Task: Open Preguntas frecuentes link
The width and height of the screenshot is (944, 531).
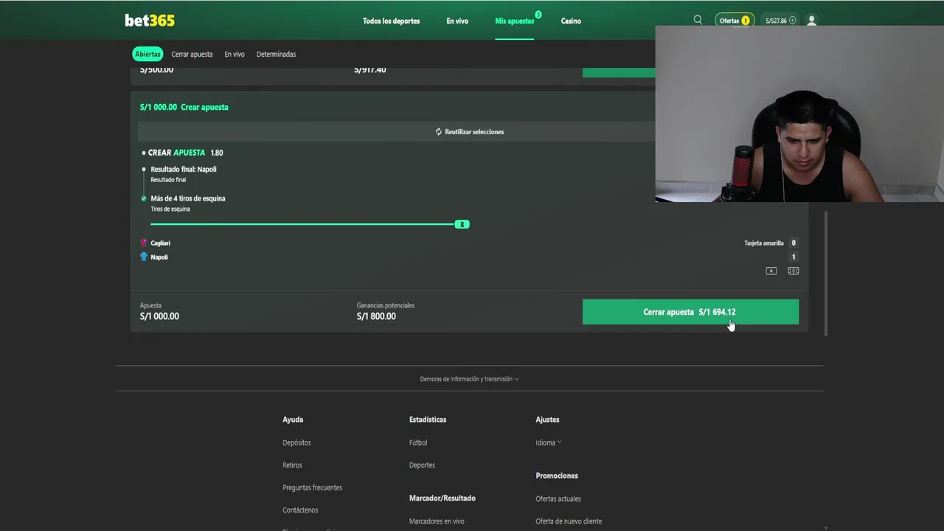Action: pos(312,487)
